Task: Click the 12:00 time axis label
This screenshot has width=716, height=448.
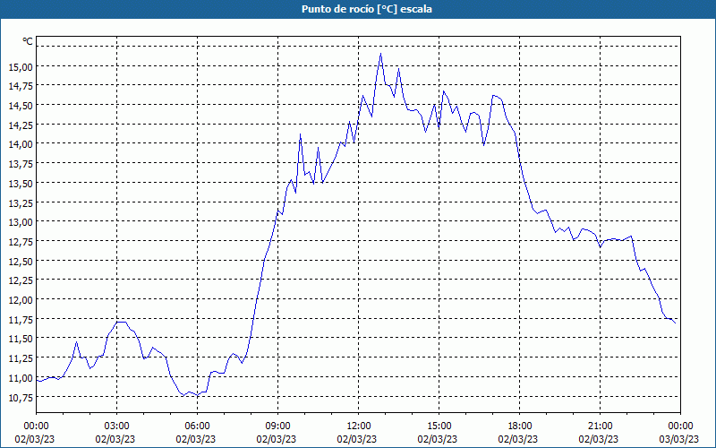Action: coord(359,426)
